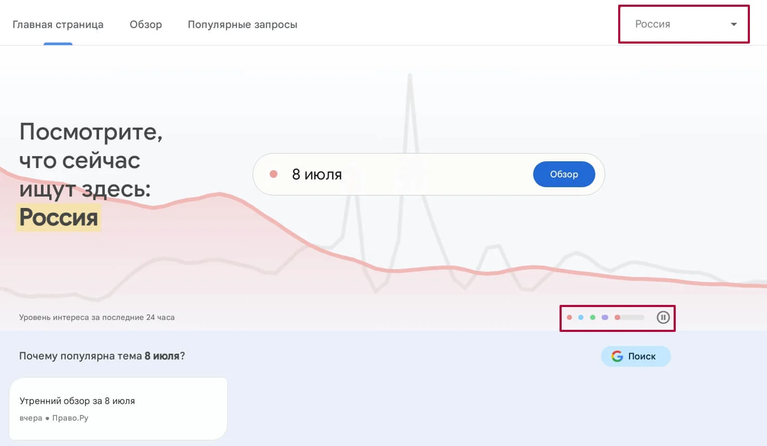Switch to the "Обзор" navigation tab
Viewport: 767px width, 446px height.
146,24
